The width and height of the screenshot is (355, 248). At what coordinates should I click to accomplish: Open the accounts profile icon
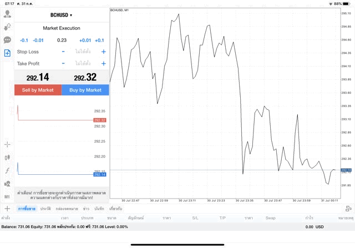(7, 14)
